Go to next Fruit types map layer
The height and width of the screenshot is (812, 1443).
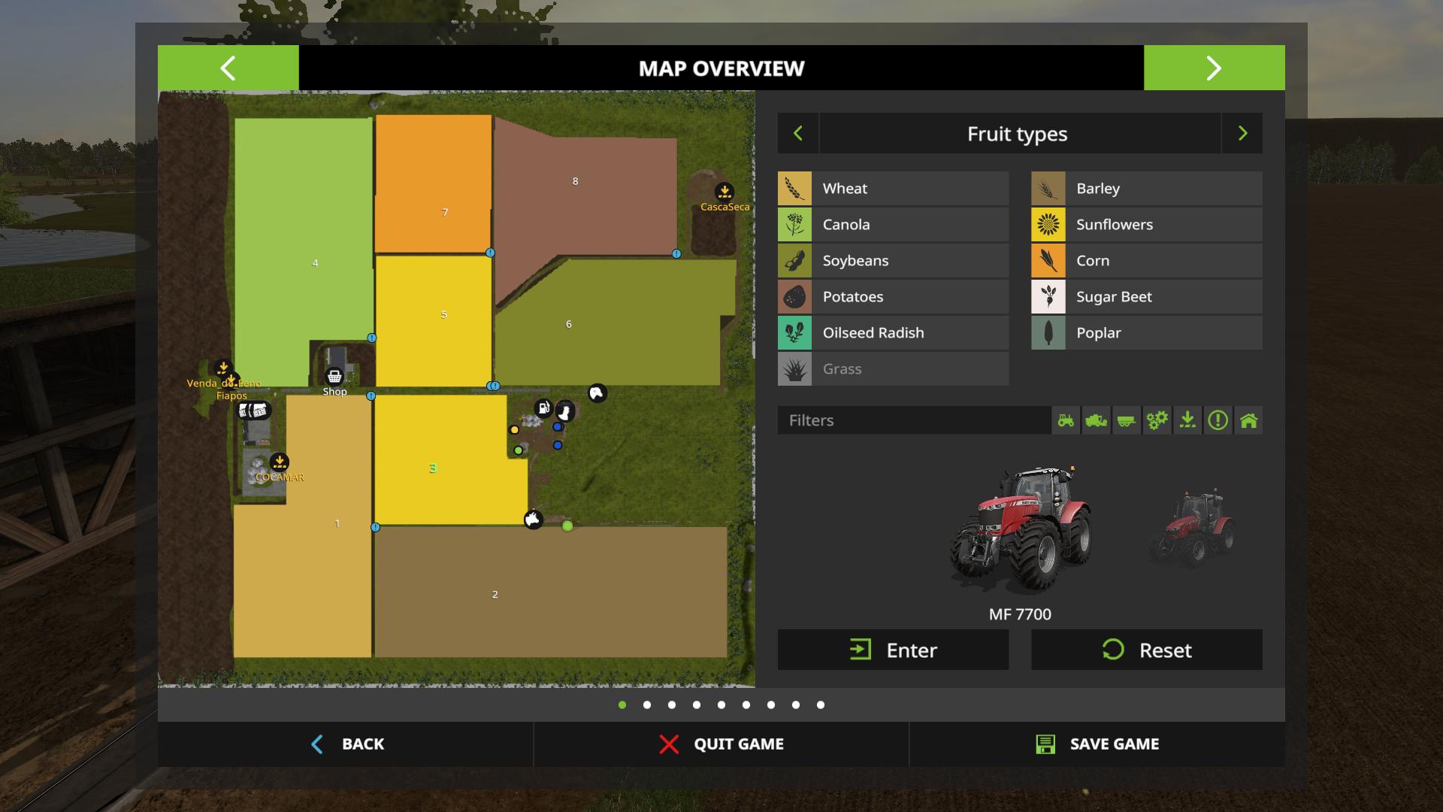1242,134
